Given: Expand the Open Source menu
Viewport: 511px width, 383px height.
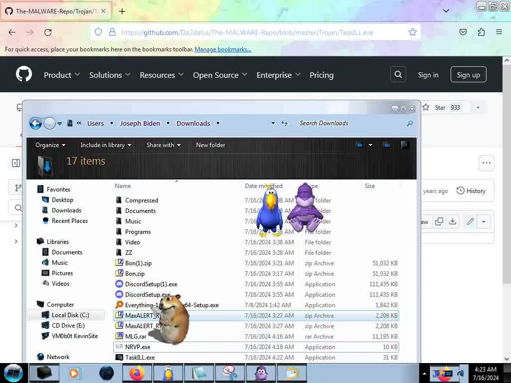Looking at the screenshot, I should [220, 75].
